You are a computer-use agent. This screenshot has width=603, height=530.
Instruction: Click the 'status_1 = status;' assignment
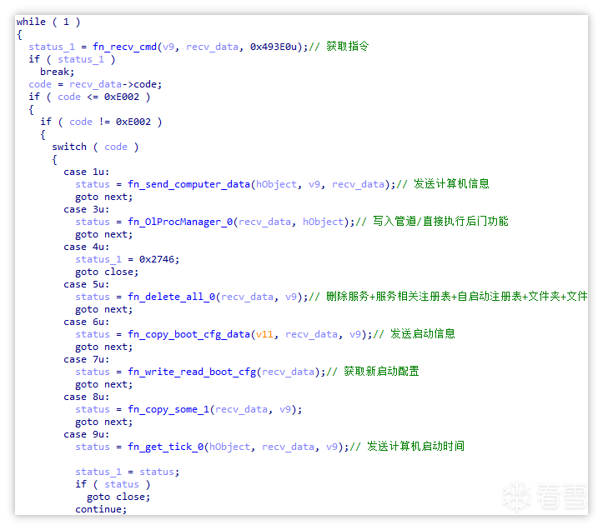click(x=128, y=472)
